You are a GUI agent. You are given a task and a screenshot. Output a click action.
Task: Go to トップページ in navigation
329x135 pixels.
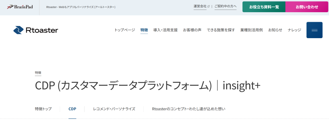tap(125, 30)
